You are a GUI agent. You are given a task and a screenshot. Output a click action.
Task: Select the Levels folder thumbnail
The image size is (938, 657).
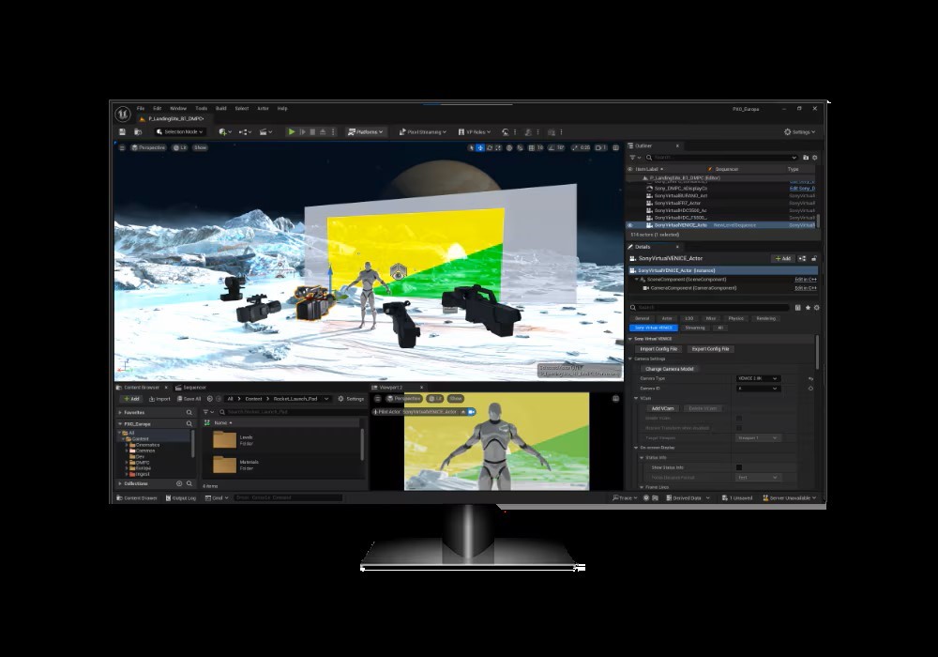(224, 439)
